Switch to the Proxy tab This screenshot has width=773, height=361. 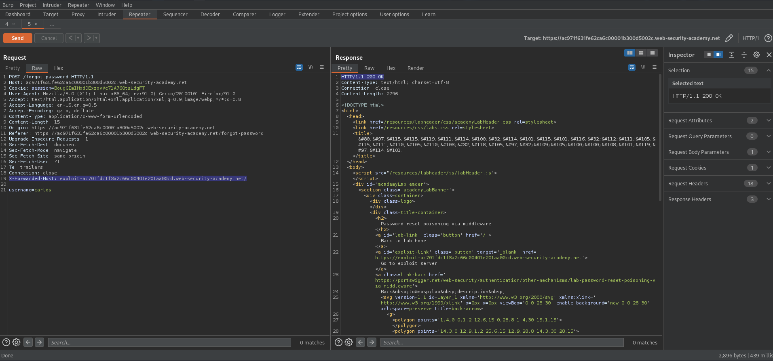78,14
